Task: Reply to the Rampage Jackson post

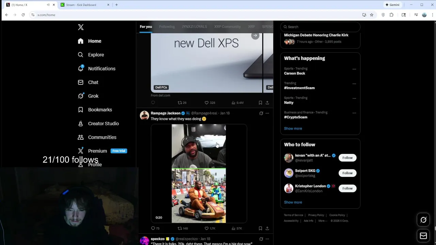Action: 155,228
